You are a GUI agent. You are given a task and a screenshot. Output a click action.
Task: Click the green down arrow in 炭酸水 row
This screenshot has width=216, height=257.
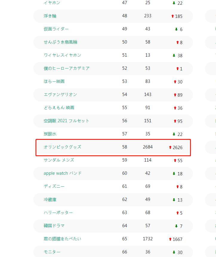[174, 134]
